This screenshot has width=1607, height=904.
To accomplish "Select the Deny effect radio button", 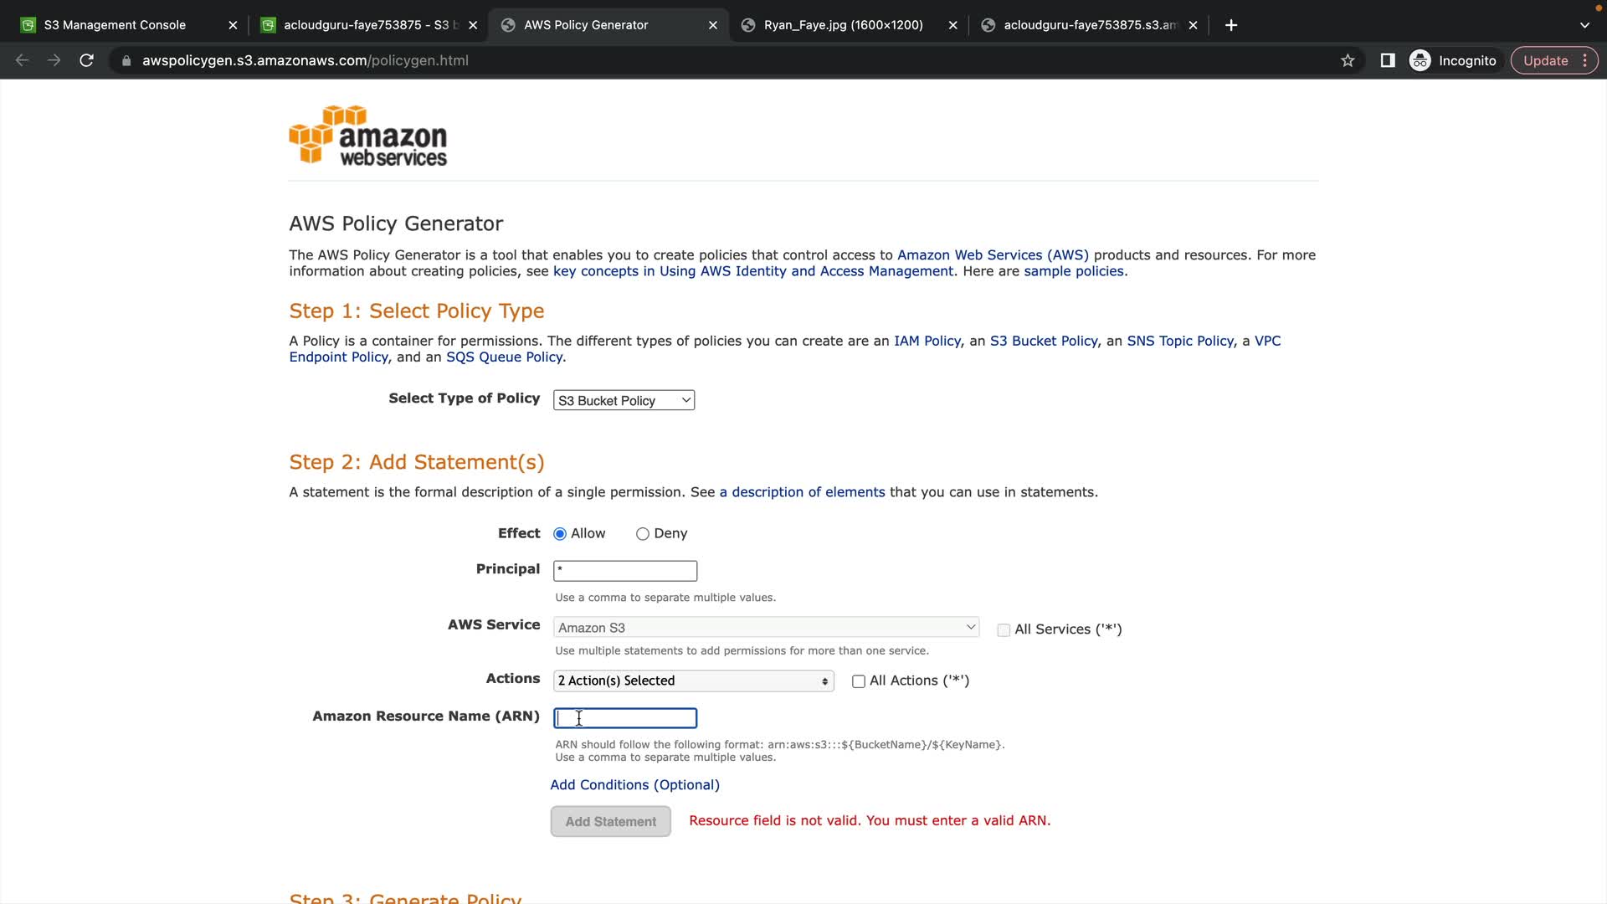I will 642,534.
